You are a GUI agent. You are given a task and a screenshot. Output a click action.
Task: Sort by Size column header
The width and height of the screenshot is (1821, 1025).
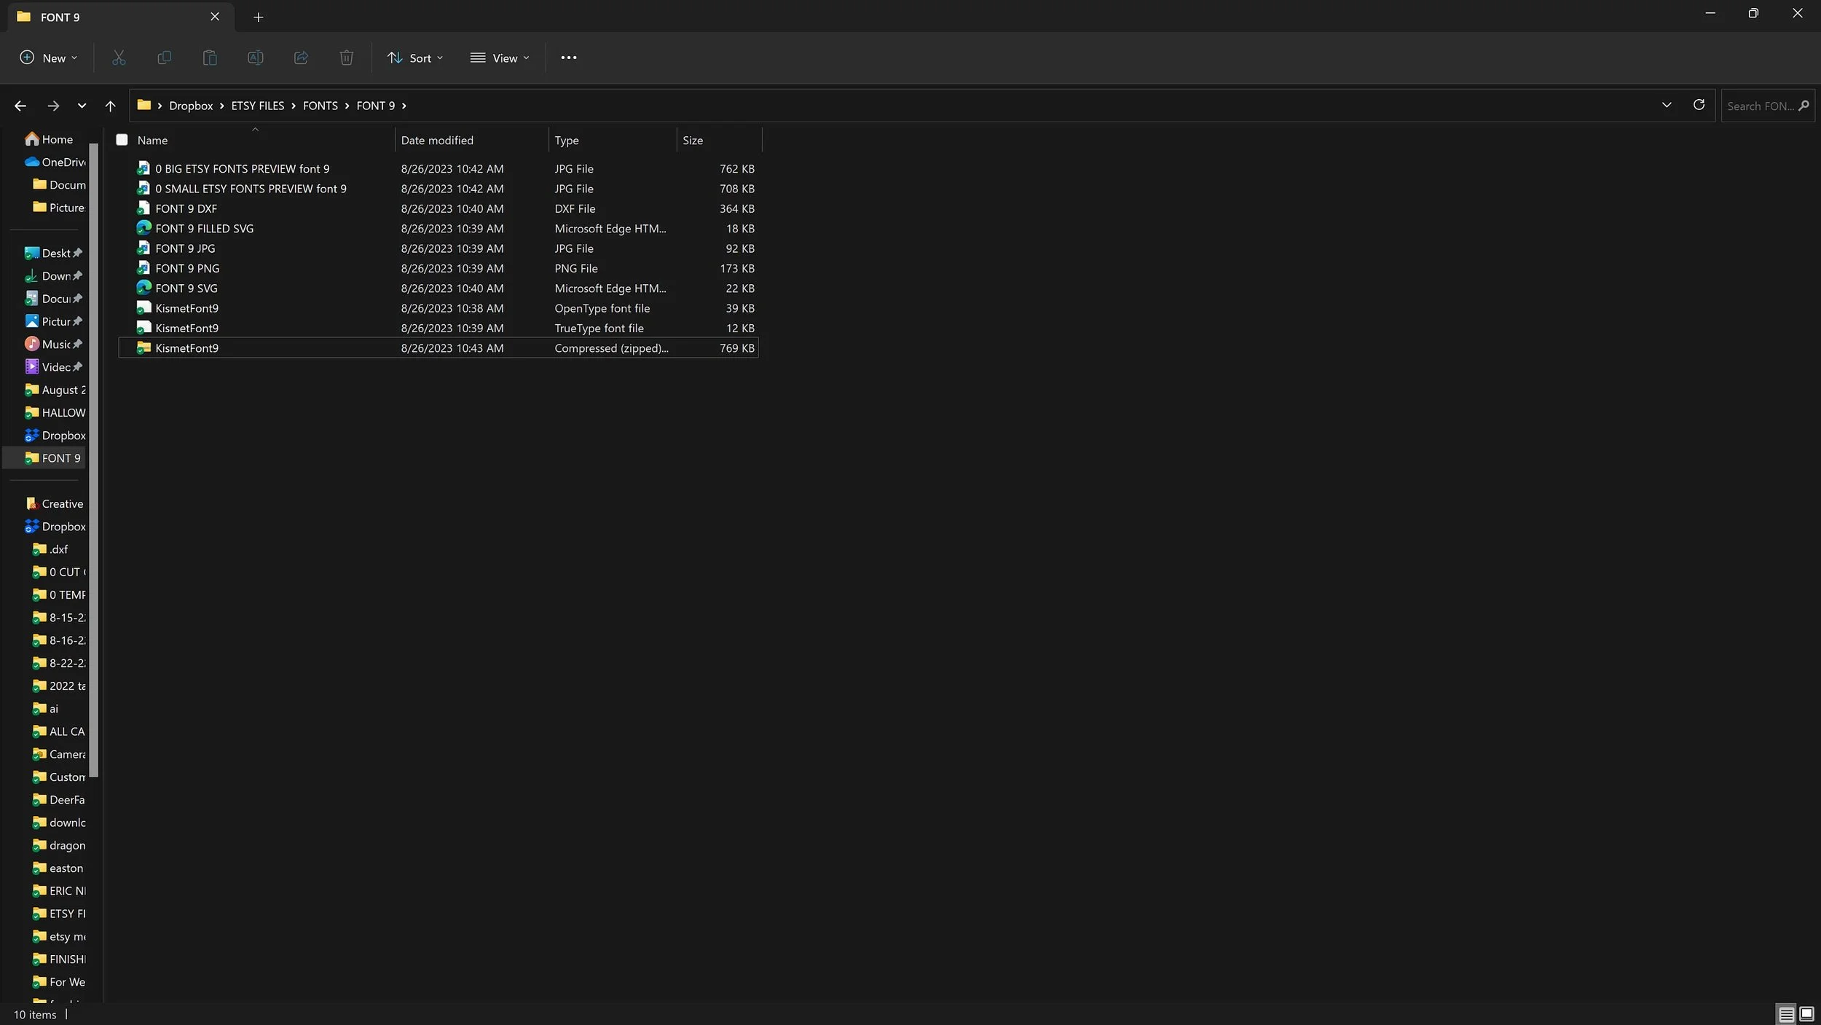pos(720,140)
